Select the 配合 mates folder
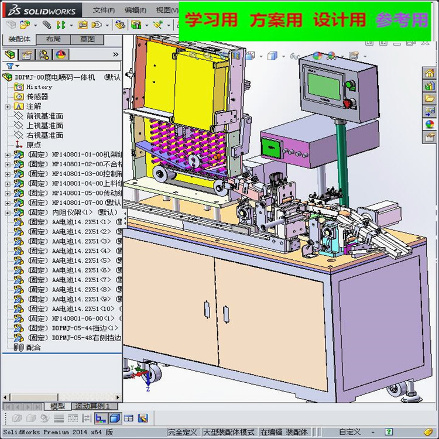Screen dimensions: 439x439 [33, 348]
